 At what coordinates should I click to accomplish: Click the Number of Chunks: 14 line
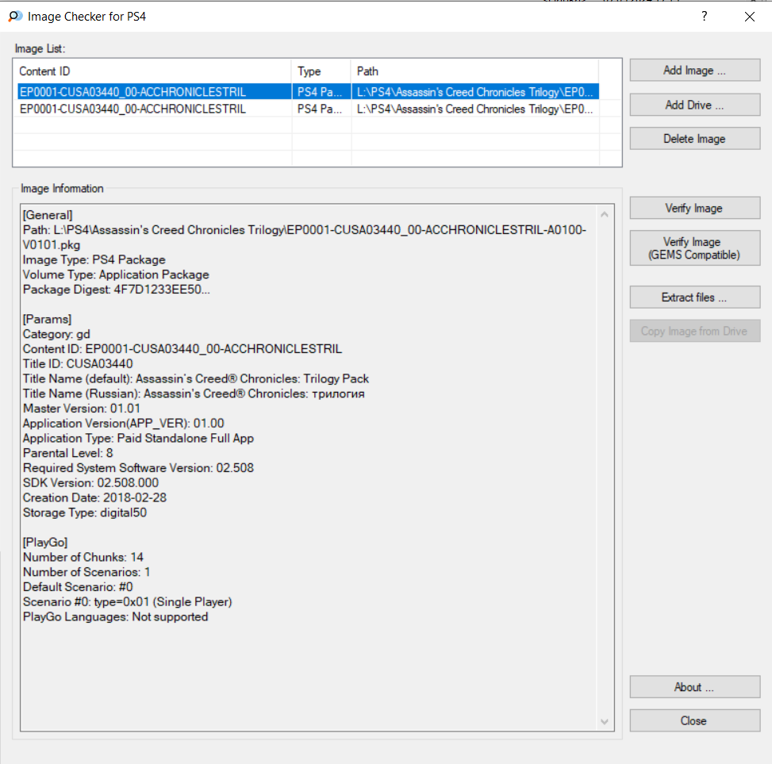click(83, 557)
